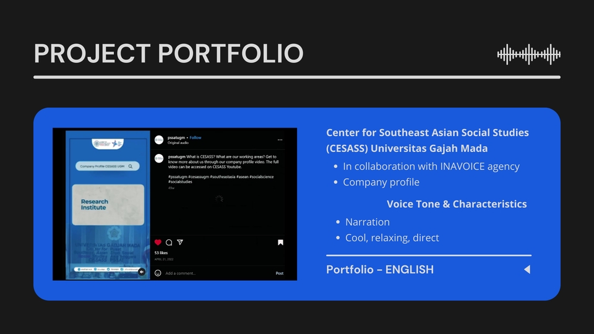Open the three-dot more options menu
Image resolution: width=594 pixels, height=334 pixels.
(280, 140)
